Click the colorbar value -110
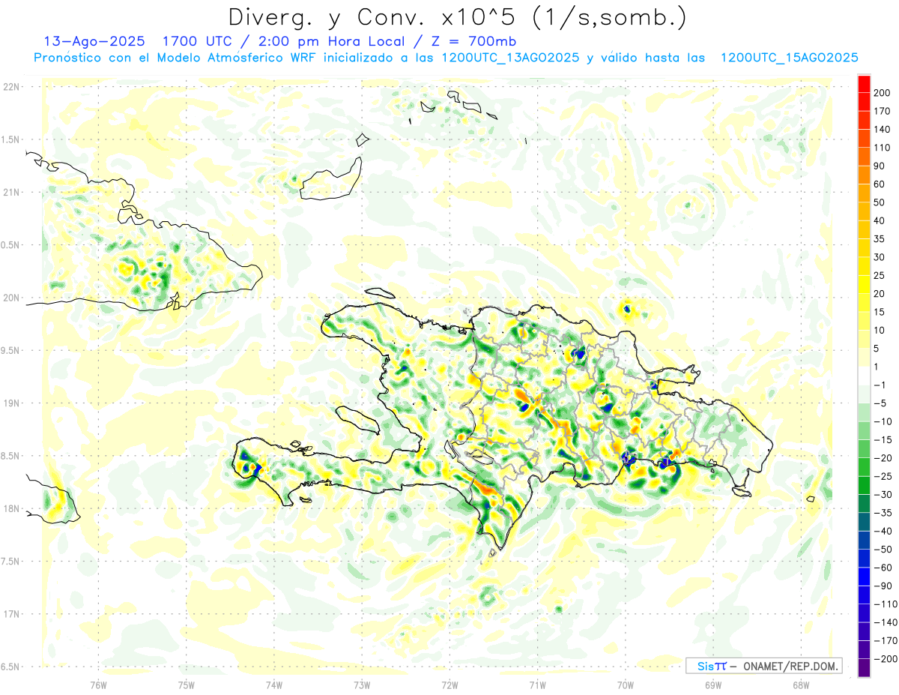899x695 pixels. 886,604
